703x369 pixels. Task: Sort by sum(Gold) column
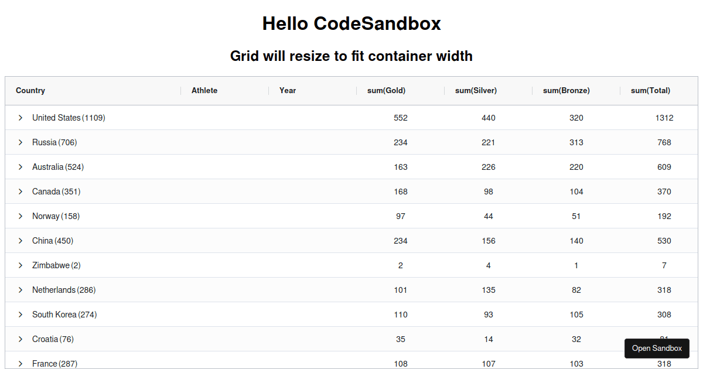386,91
